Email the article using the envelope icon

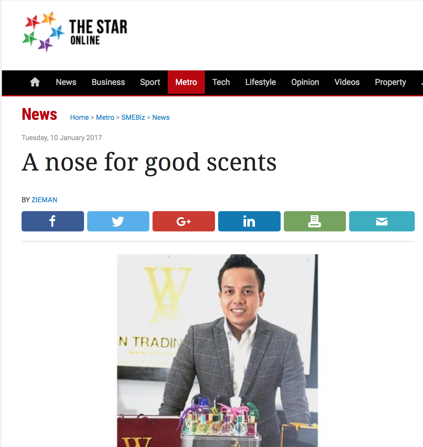click(x=382, y=221)
